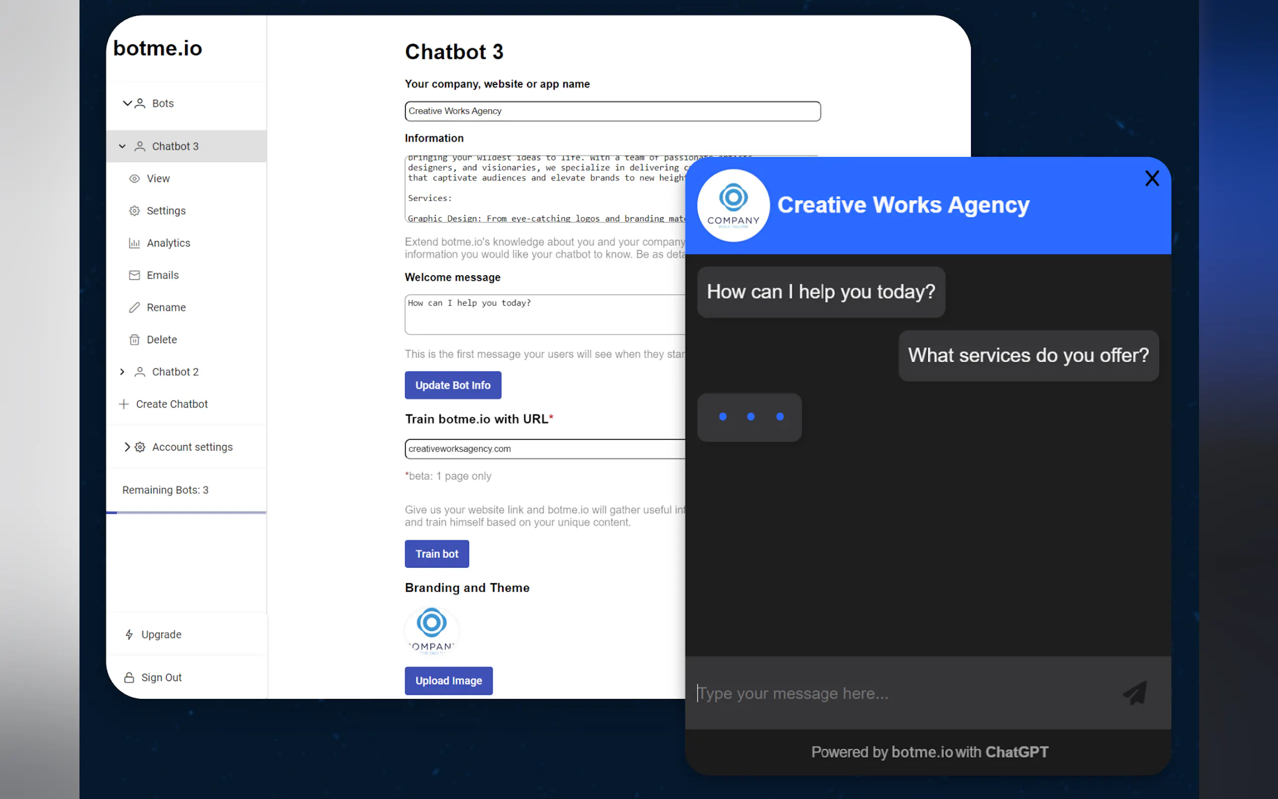Collapse the Chatbot 3 tree item
The width and height of the screenshot is (1278, 799).
click(x=122, y=146)
